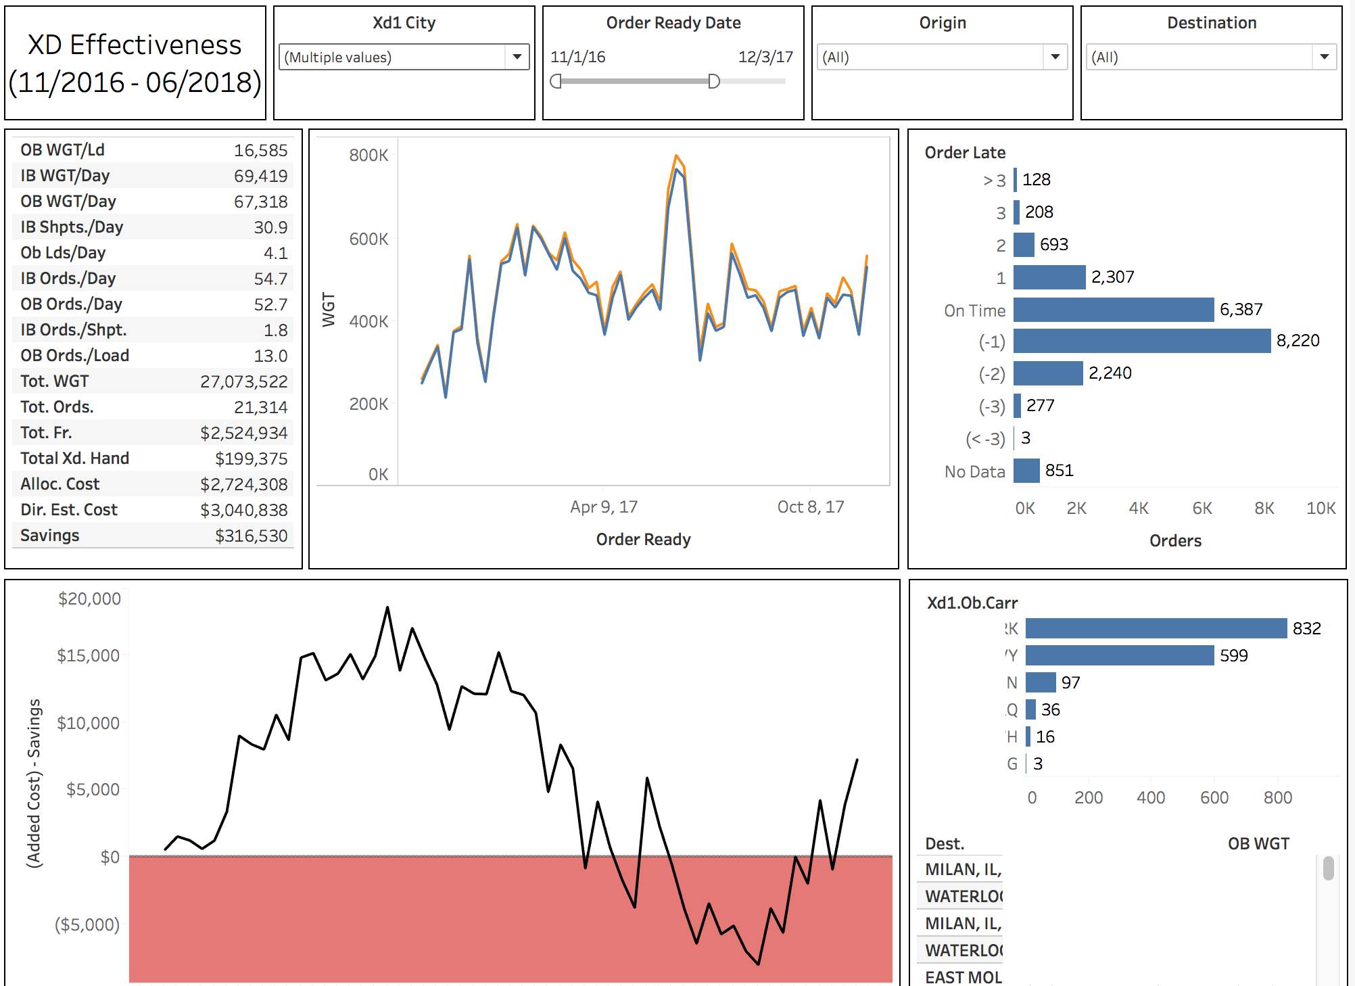Select the (-1) bar showing 8,220 orders
Viewport: 1355px width, 986px height.
point(1141,341)
